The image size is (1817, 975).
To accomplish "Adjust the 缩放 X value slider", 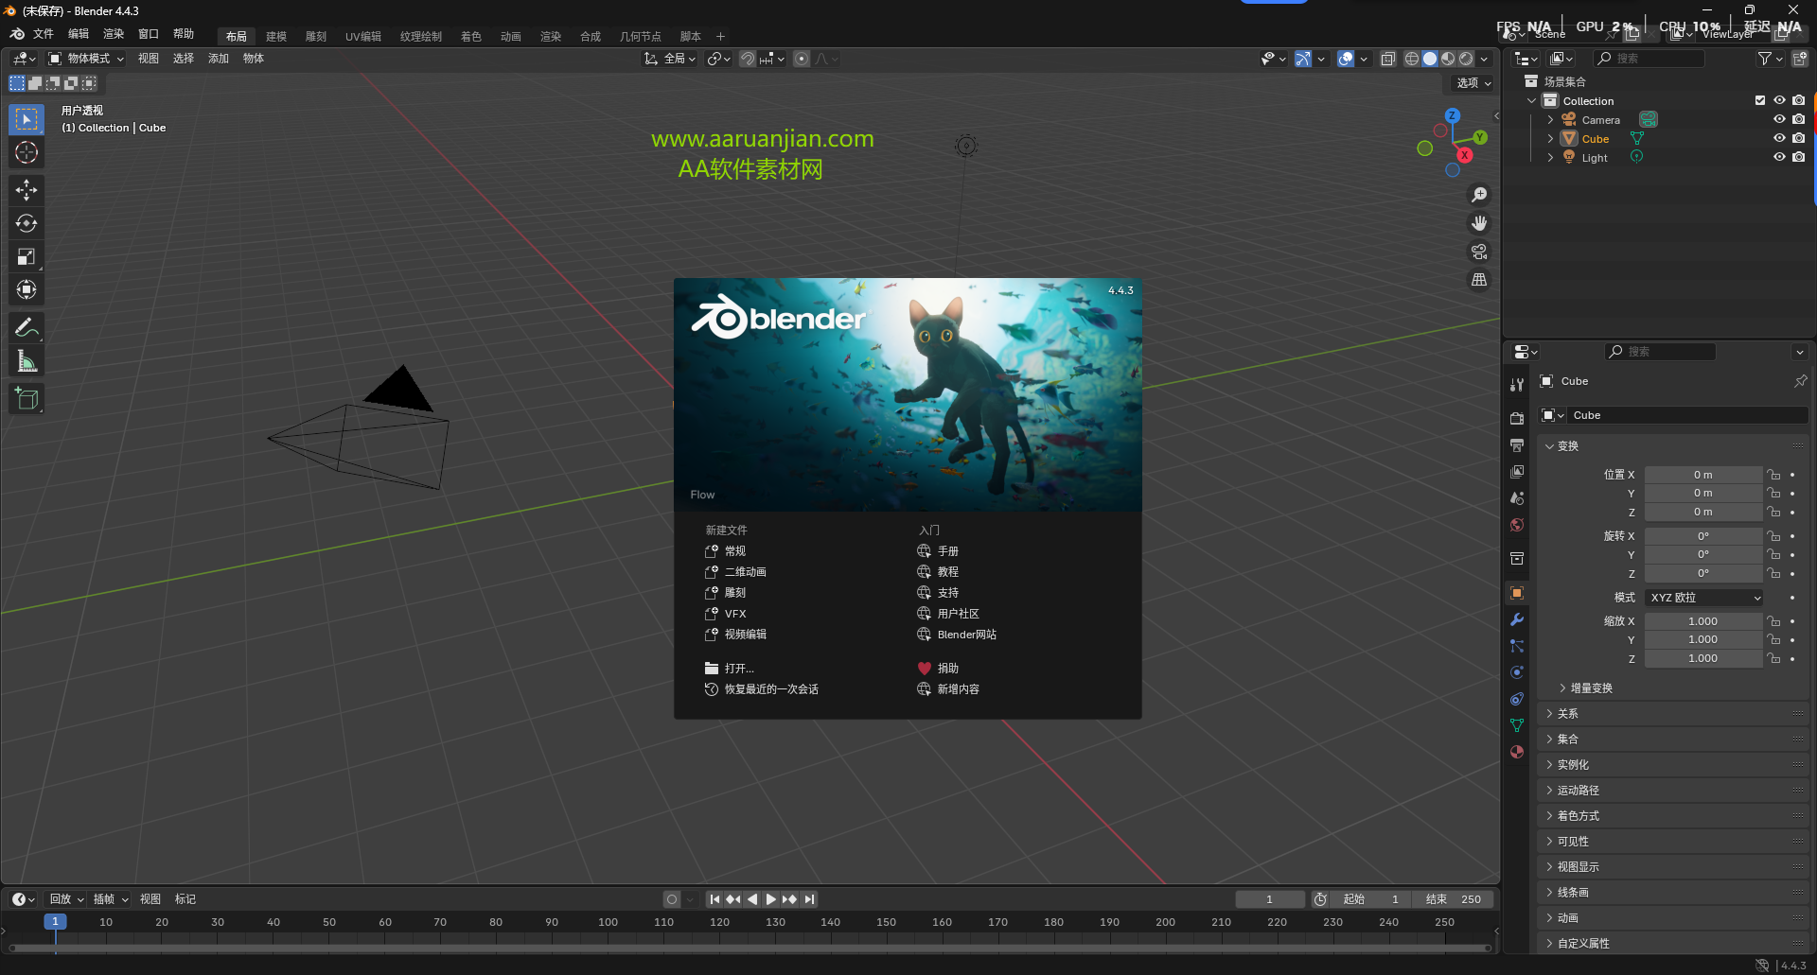I will tap(1703, 620).
